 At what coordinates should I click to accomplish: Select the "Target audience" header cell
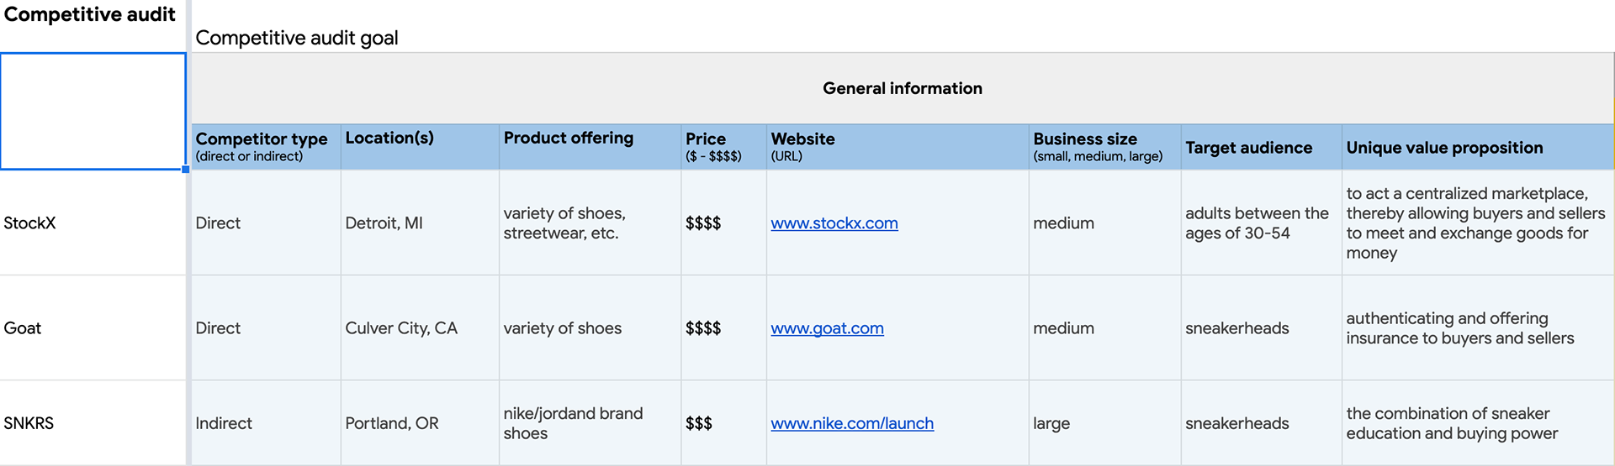tap(1260, 148)
